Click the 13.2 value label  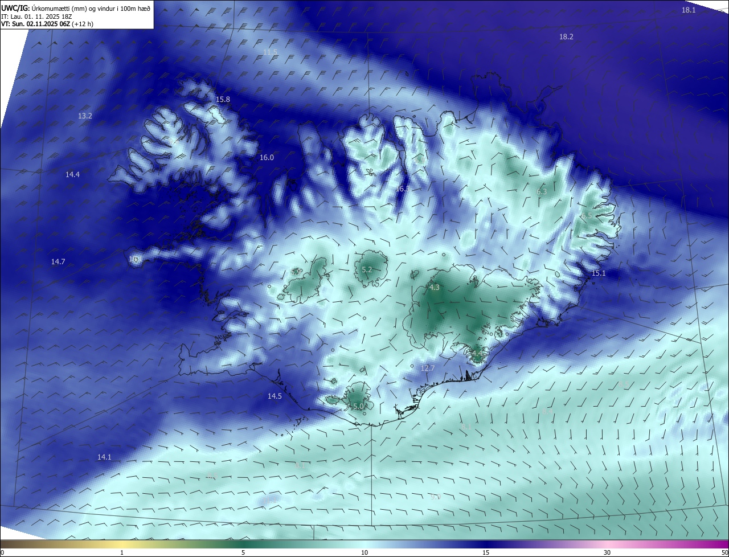point(85,116)
